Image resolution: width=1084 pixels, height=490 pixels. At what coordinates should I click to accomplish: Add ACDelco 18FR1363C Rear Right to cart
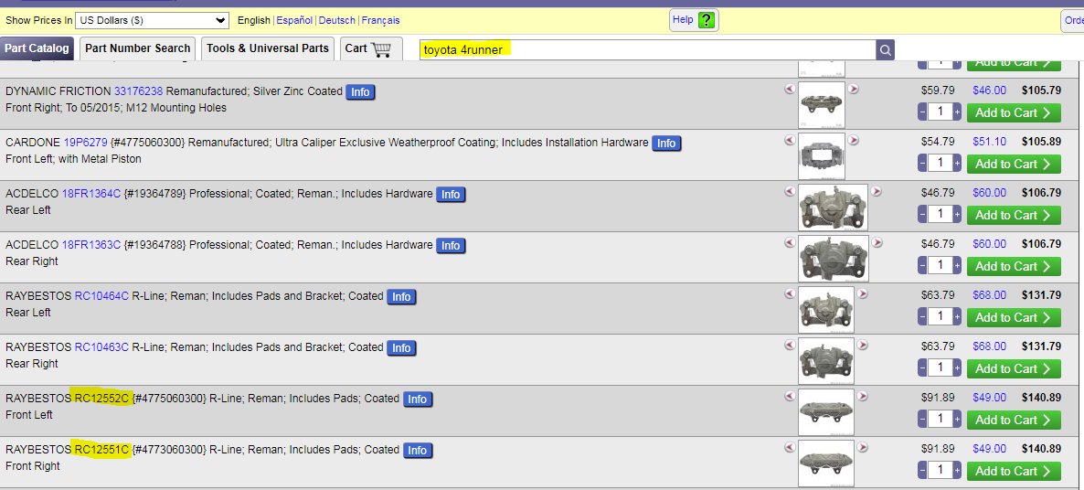[1014, 266]
